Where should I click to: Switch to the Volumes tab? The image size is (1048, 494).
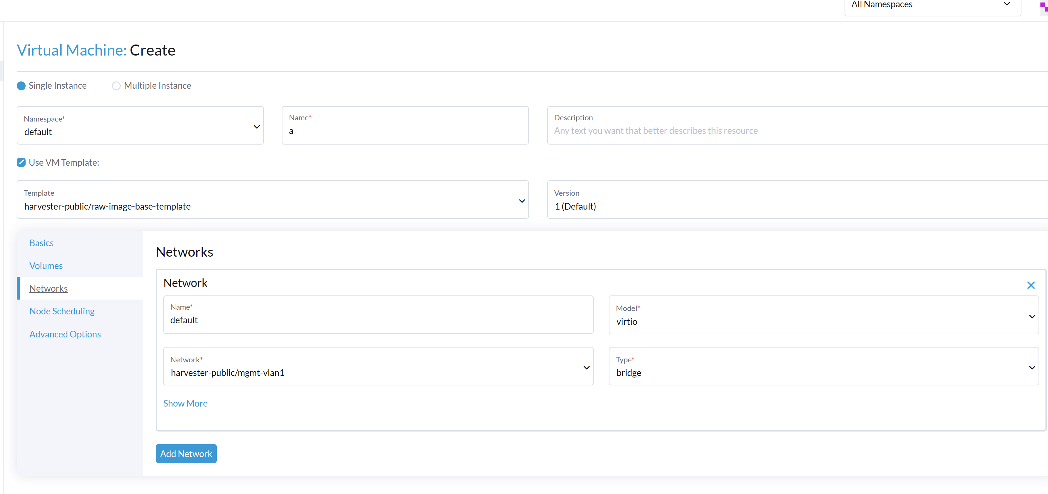pyautogui.click(x=46, y=265)
